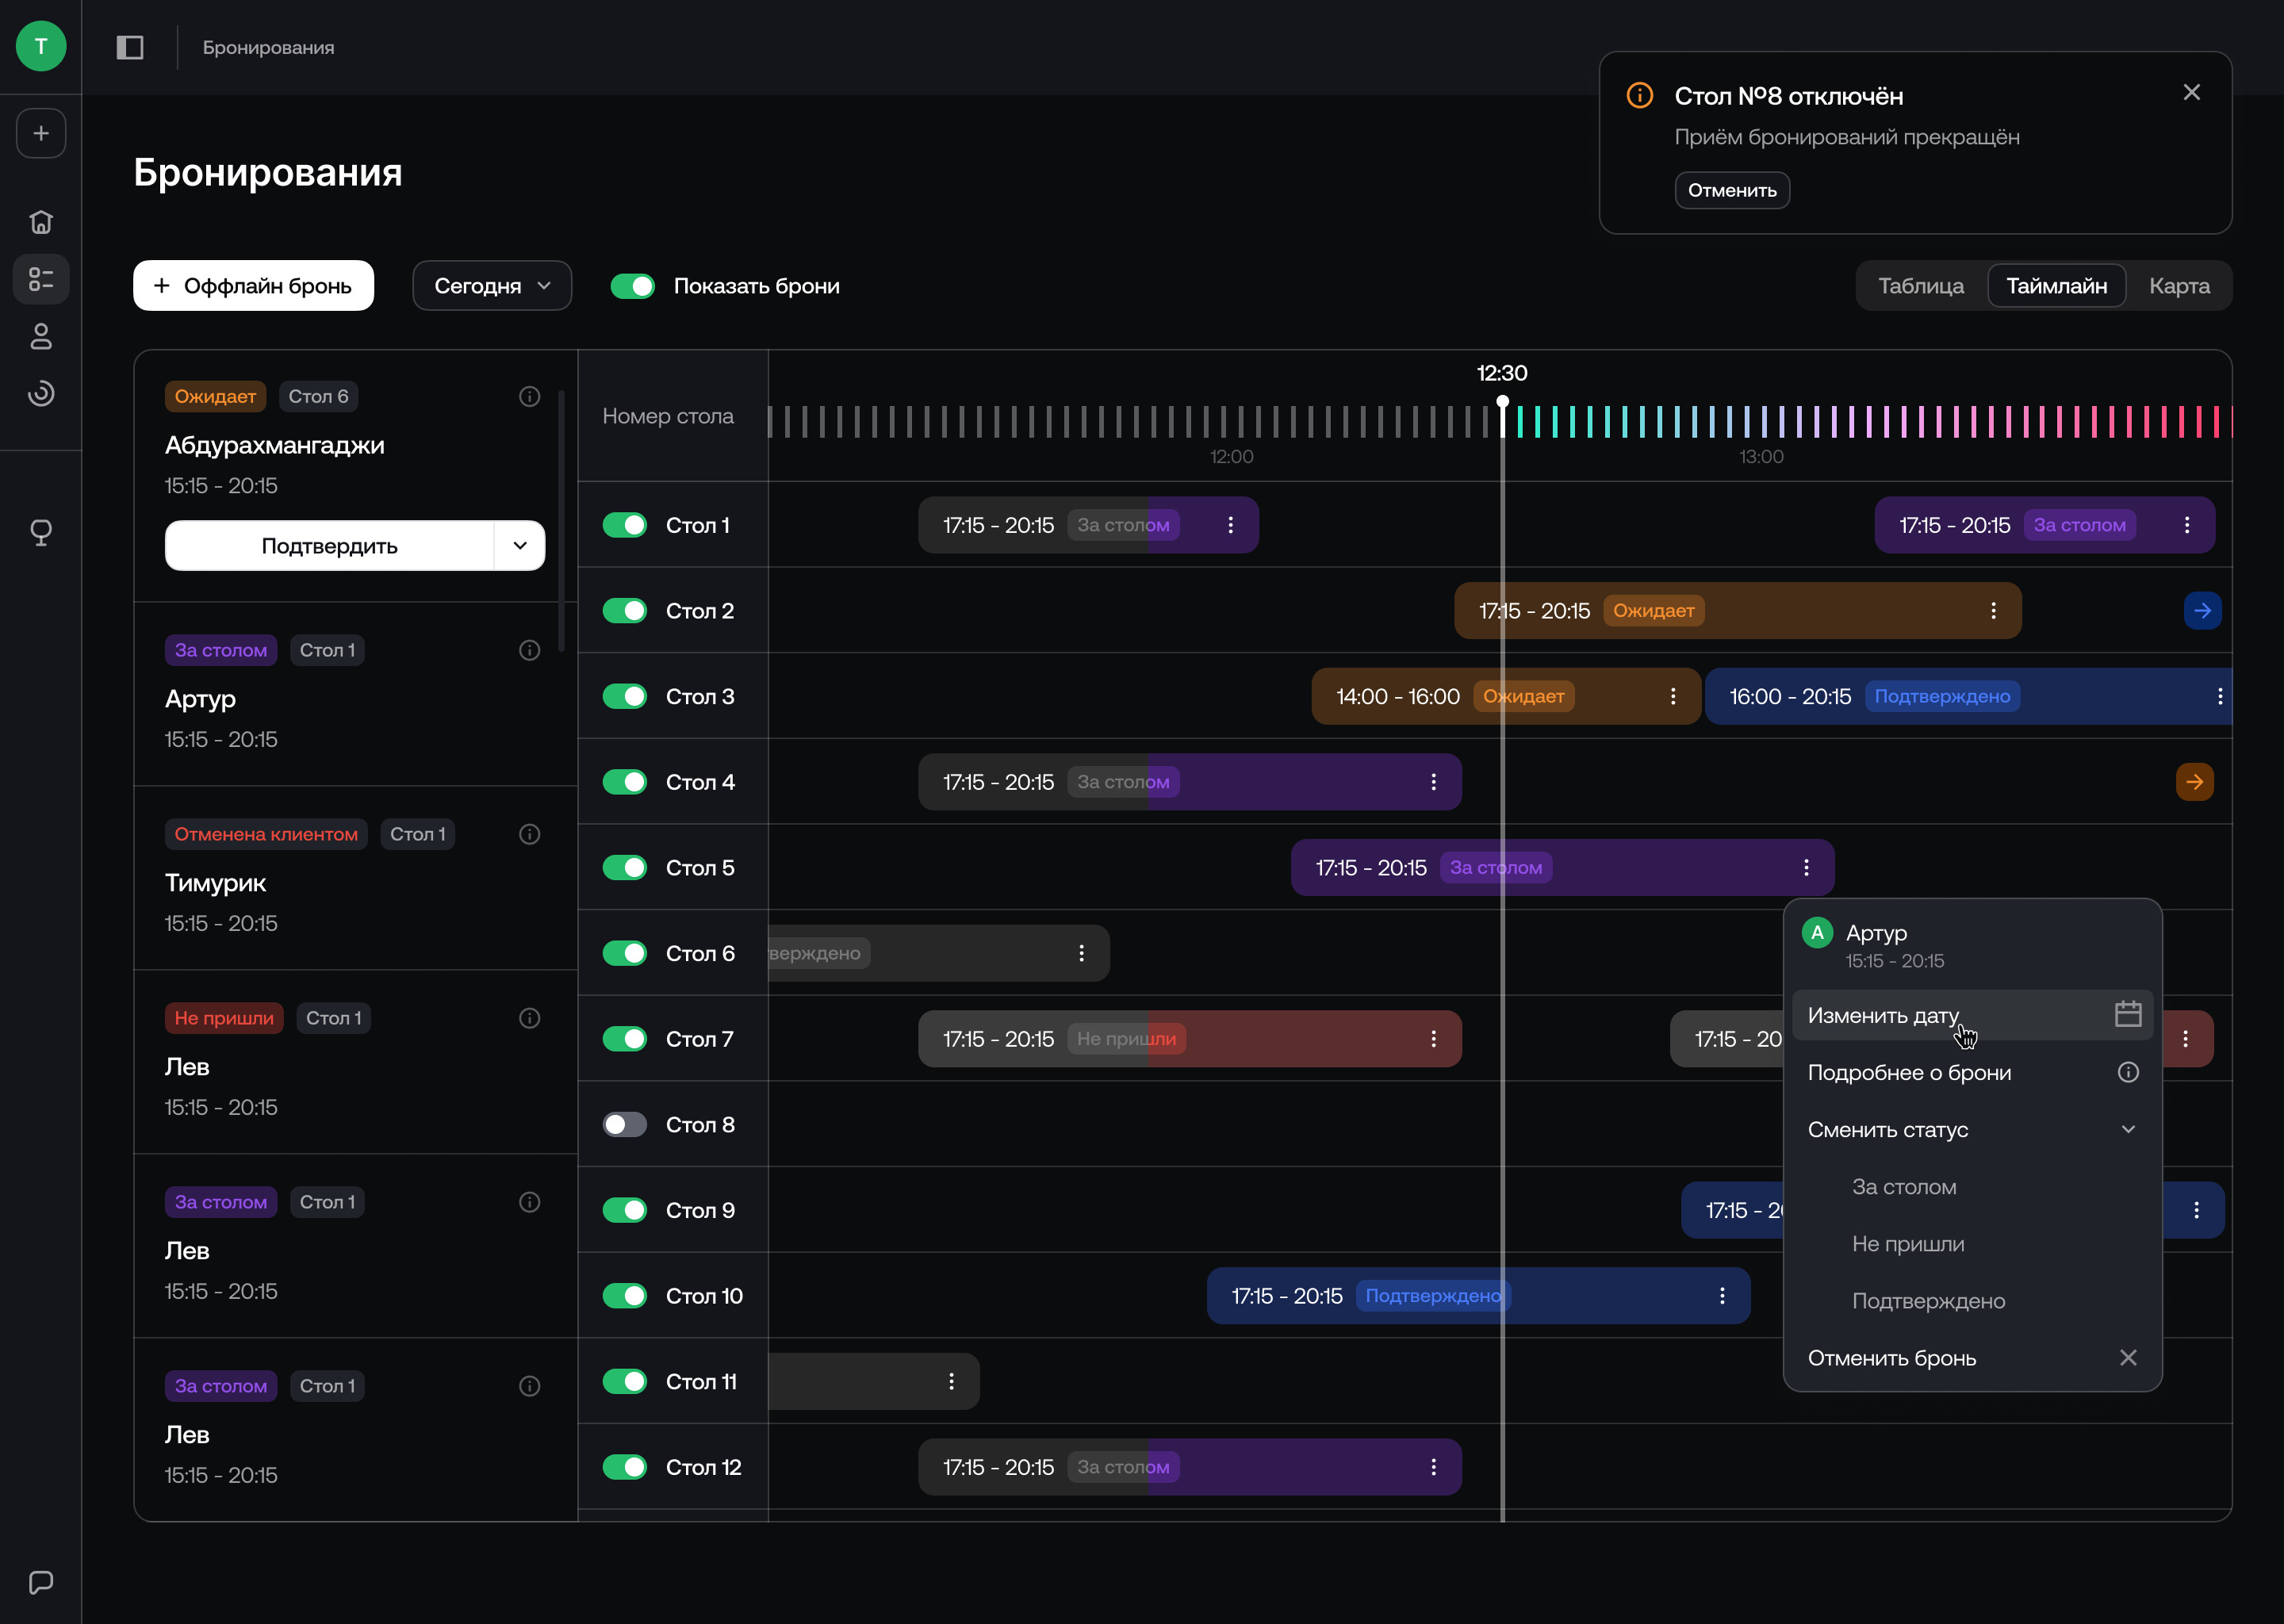Select Не пришли in status menu

pos(1907,1244)
